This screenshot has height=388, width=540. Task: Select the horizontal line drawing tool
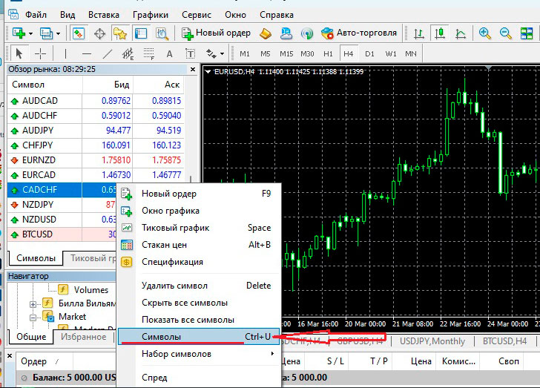coord(87,53)
